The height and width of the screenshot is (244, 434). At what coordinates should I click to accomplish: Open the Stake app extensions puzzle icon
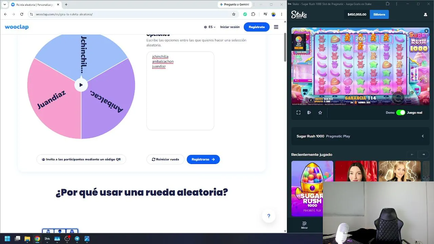pyautogui.click(x=388, y=4)
